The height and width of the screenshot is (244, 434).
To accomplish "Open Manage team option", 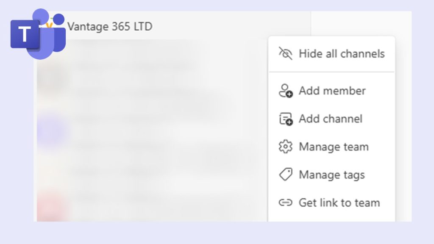I will click(331, 147).
